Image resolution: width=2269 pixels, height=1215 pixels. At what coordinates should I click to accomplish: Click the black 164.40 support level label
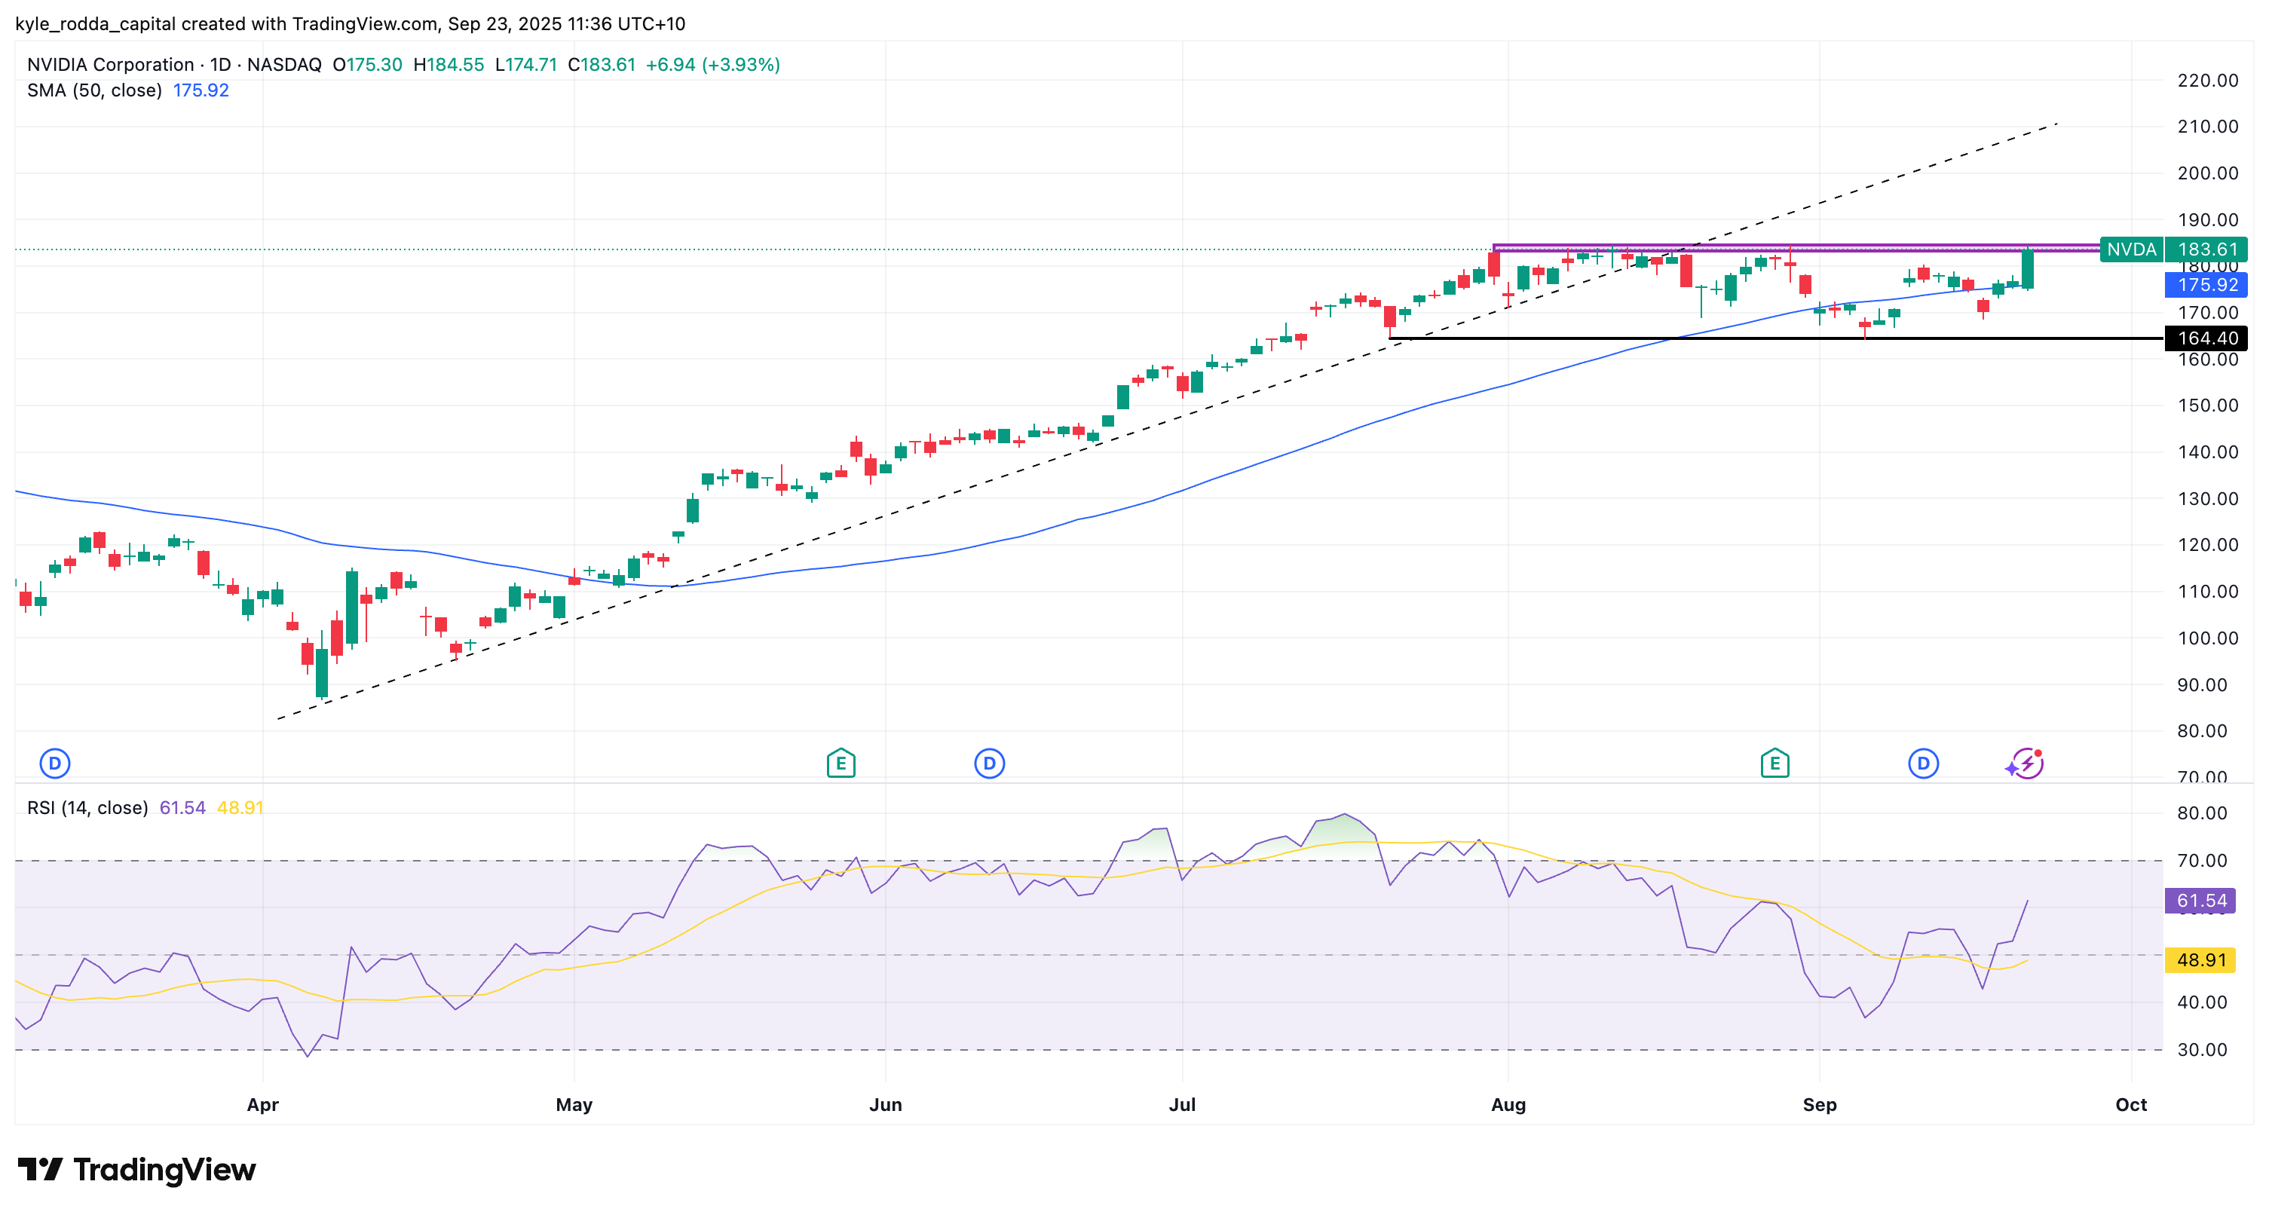(2206, 338)
